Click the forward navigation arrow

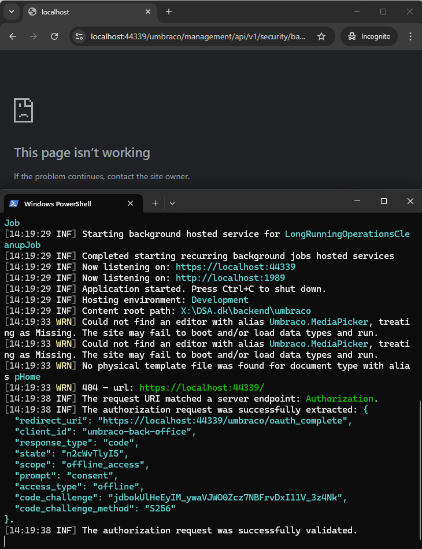click(x=34, y=36)
